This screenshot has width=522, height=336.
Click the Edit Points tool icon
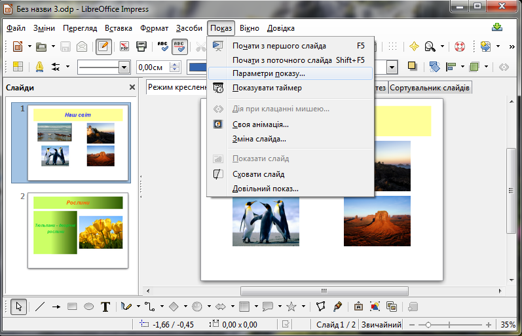coord(320,307)
